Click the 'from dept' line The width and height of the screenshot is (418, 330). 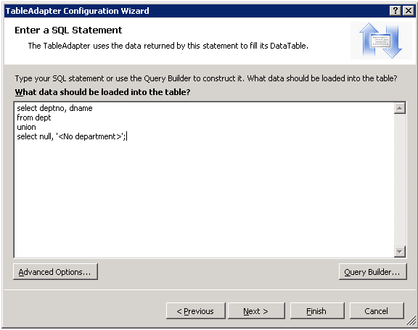(34, 117)
